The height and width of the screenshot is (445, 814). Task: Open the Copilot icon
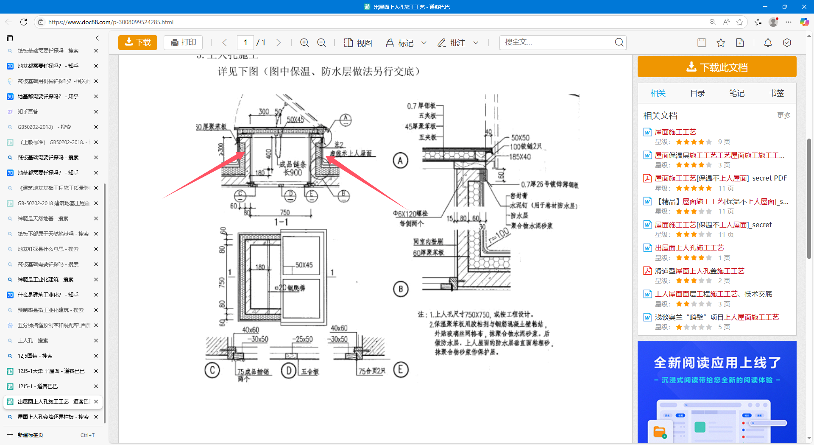(x=804, y=22)
